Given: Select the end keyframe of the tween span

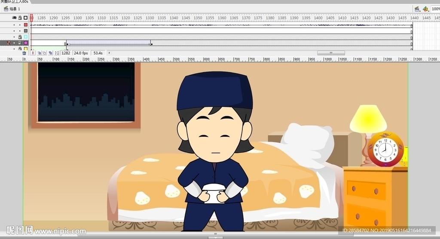Looking at the screenshot, I should click(x=151, y=44).
